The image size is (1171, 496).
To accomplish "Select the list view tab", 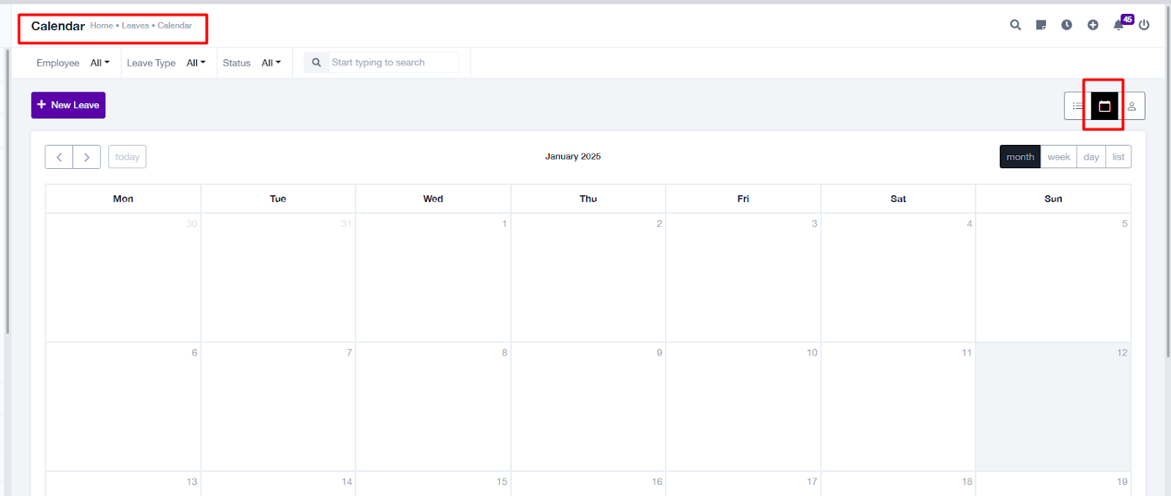I will coord(1118,157).
